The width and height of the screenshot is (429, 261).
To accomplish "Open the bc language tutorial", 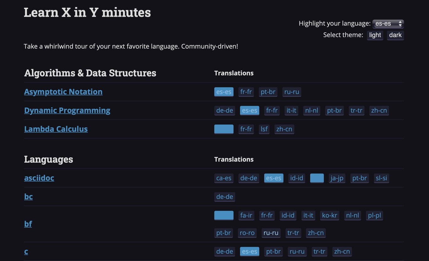I will tap(28, 197).
